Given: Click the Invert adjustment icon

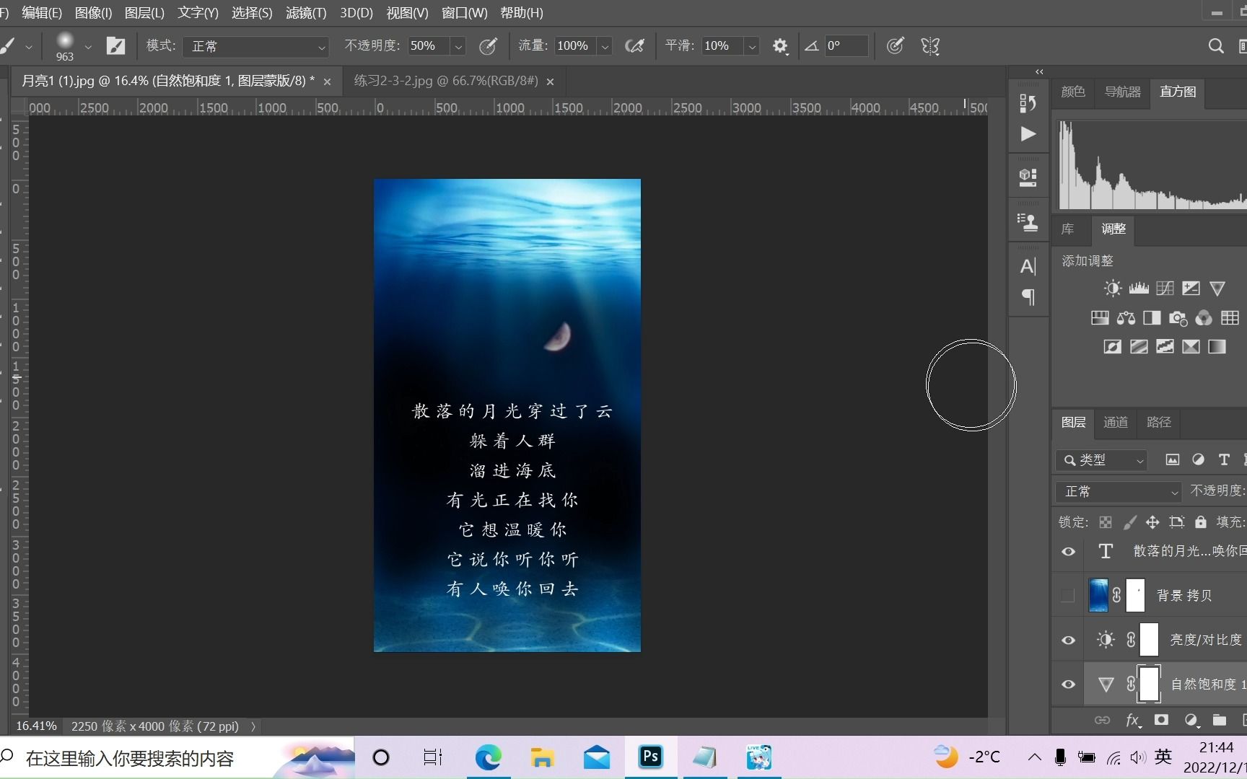Looking at the screenshot, I should coord(1112,347).
